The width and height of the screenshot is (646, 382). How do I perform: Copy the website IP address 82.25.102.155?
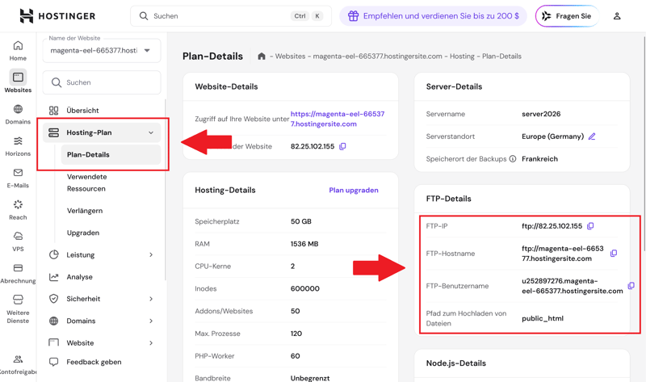[342, 147]
